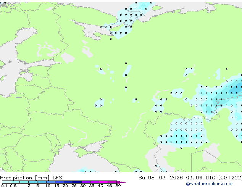Click the legend label 45
Image resolution: width=242 pixels, height=187 pixels.
[x=109, y=185]
